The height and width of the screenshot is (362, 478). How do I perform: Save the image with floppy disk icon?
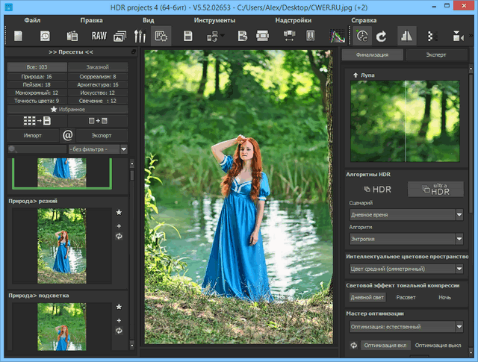188,37
